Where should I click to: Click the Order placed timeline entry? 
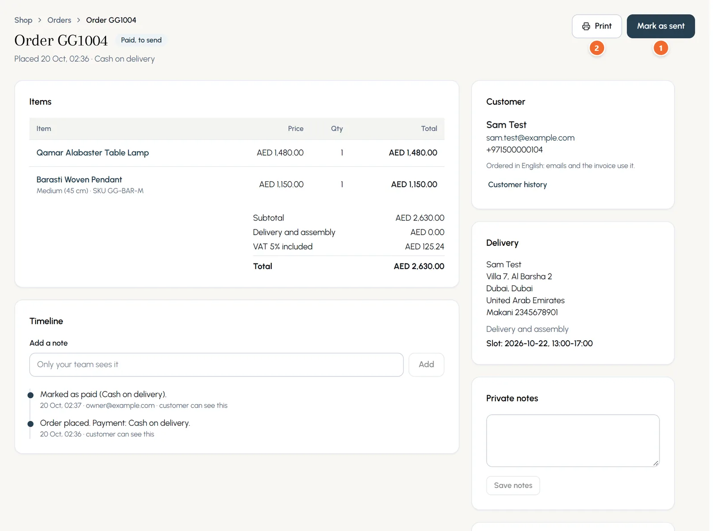115,423
